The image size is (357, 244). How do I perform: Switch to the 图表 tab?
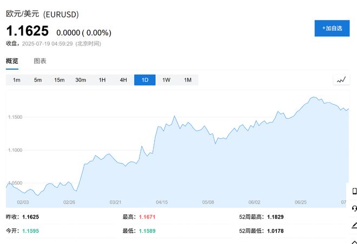click(x=40, y=61)
